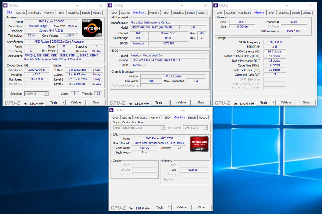Click the Navi 10 code name value
Image resolution: width=322 pixels, height=214 pixels.
(x=144, y=148)
